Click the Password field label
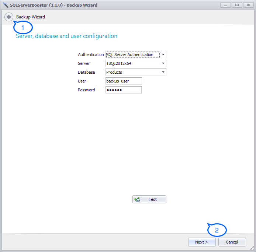The image size is (256, 252). pyautogui.click(x=86, y=90)
